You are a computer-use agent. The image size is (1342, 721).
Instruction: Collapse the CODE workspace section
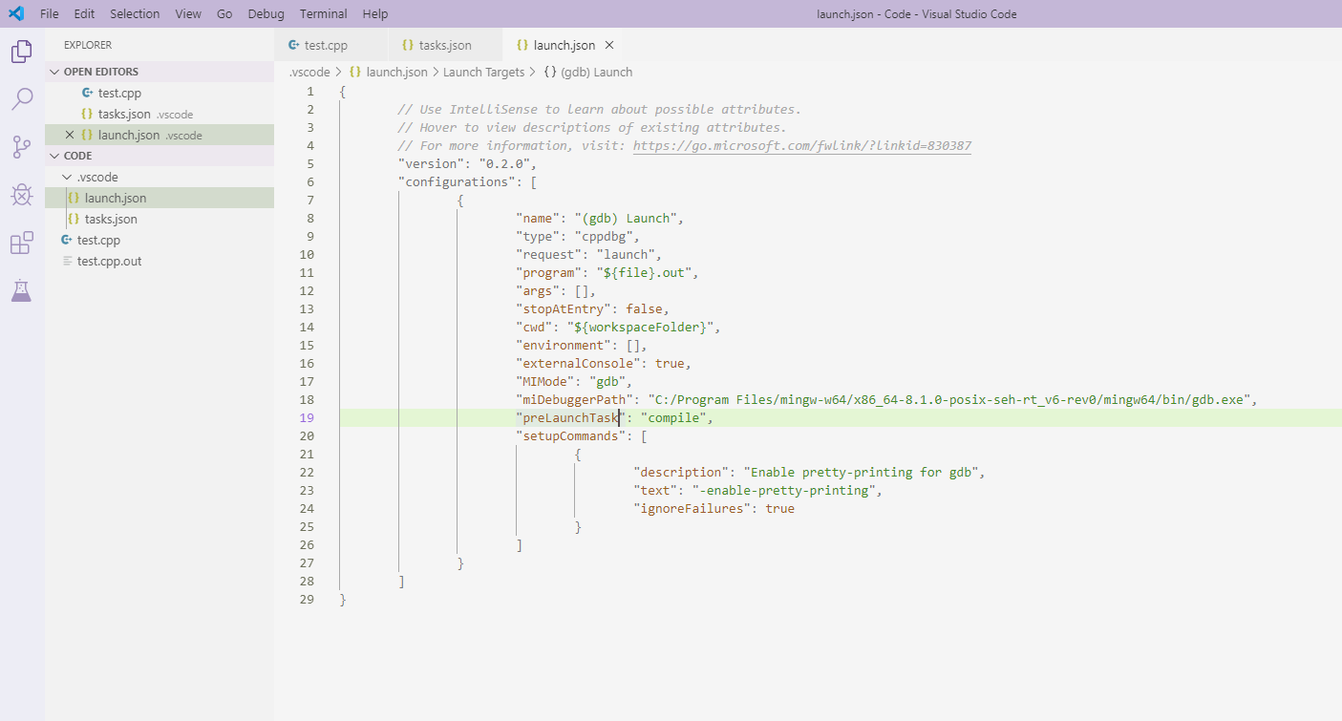coord(160,156)
